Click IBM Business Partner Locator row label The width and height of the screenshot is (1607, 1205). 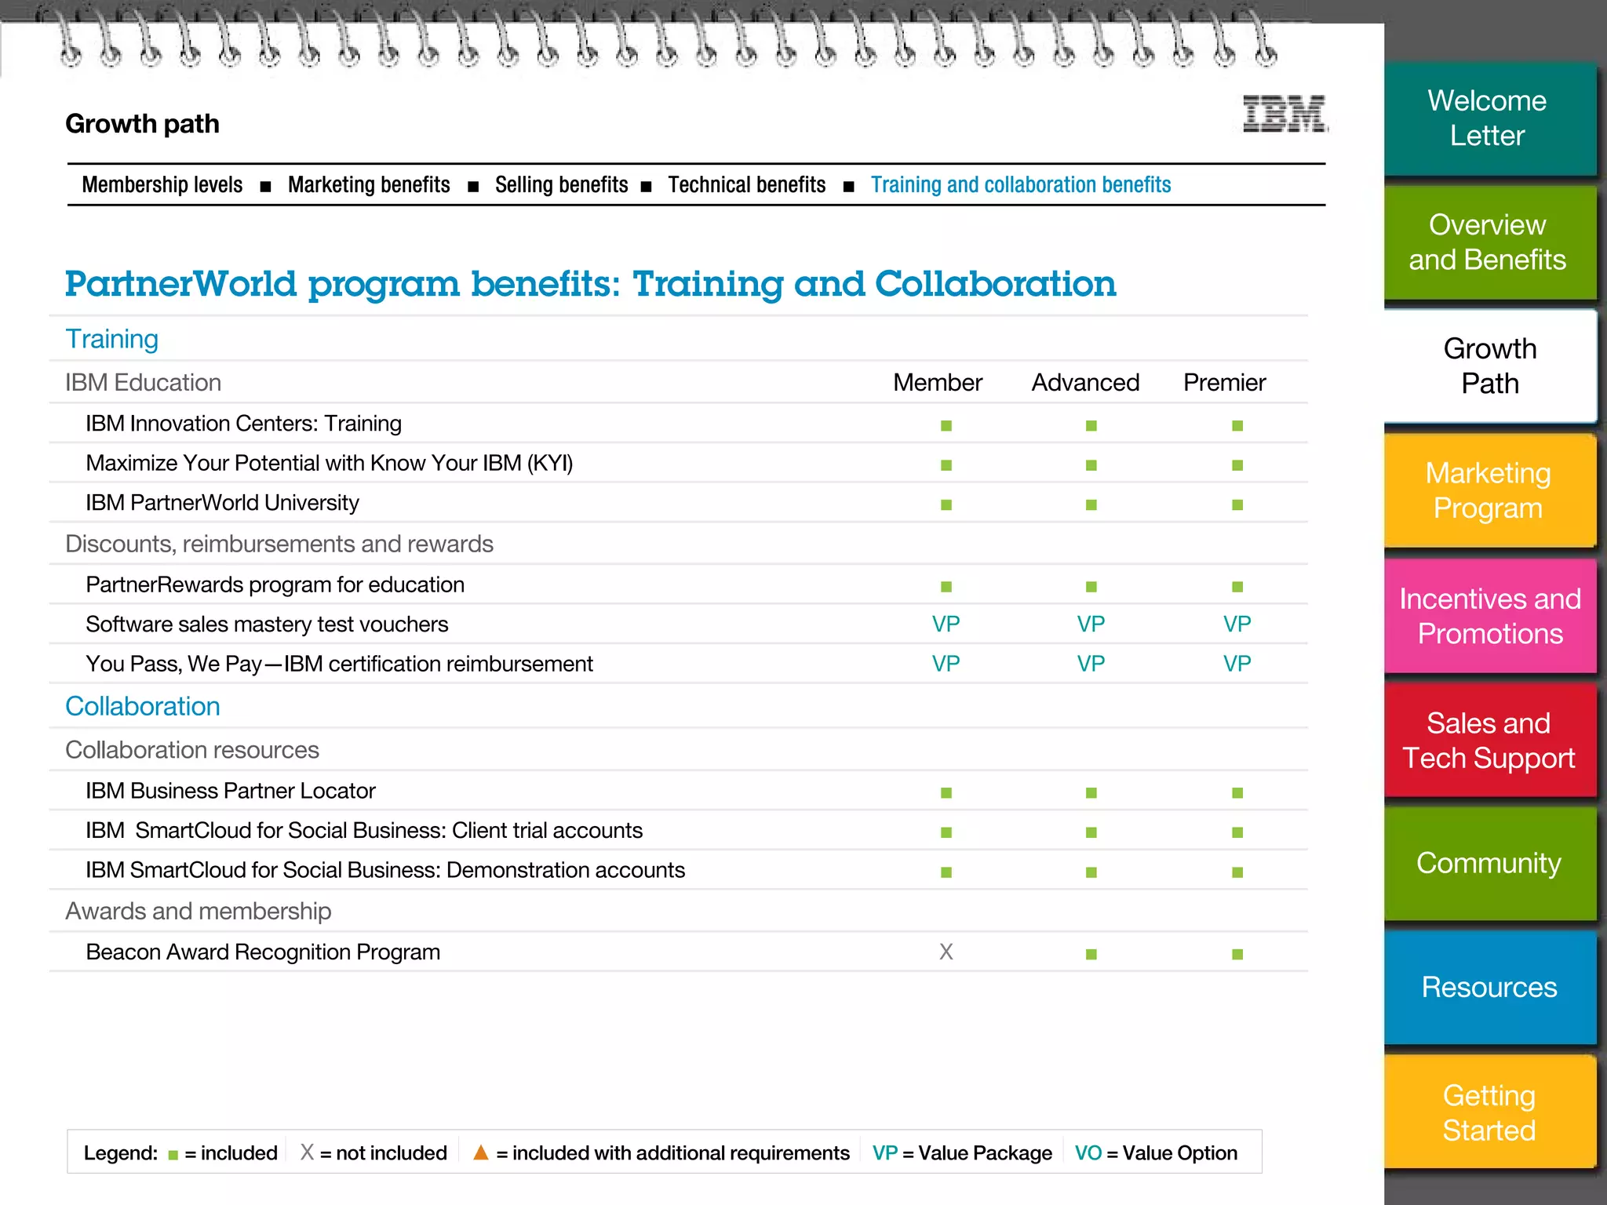[230, 791]
